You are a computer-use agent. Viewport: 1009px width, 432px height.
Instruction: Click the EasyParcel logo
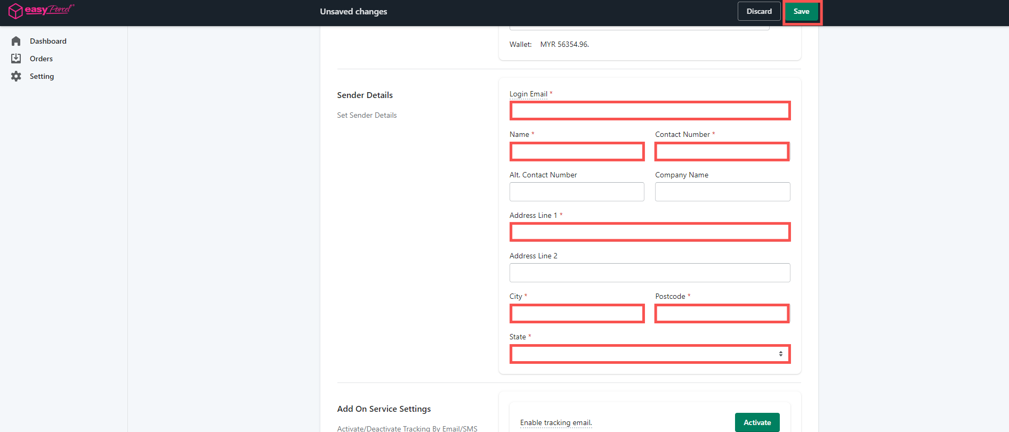[41, 11]
